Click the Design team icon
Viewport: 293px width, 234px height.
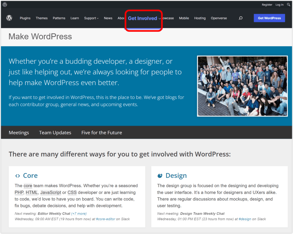click(x=160, y=176)
